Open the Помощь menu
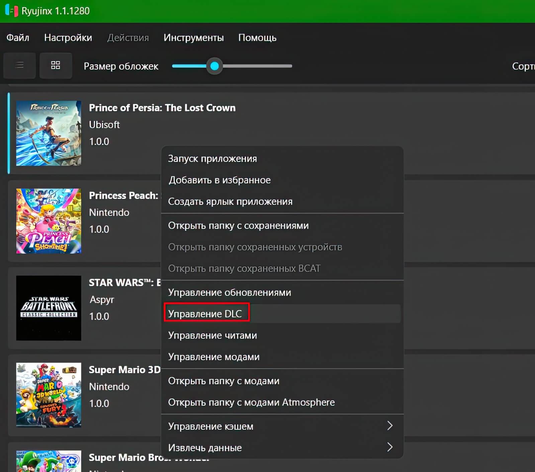535x472 pixels. tap(257, 38)
